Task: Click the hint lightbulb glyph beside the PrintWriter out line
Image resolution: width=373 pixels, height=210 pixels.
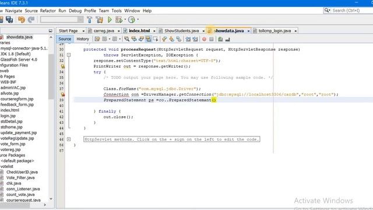Action: click(x=62, y=66)
